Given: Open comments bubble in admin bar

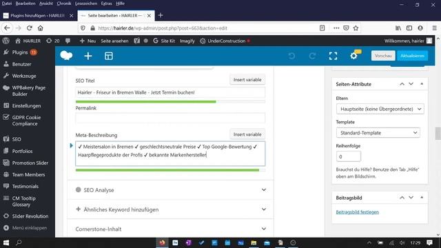Looking at the screenshot, I should coord(68,41).
